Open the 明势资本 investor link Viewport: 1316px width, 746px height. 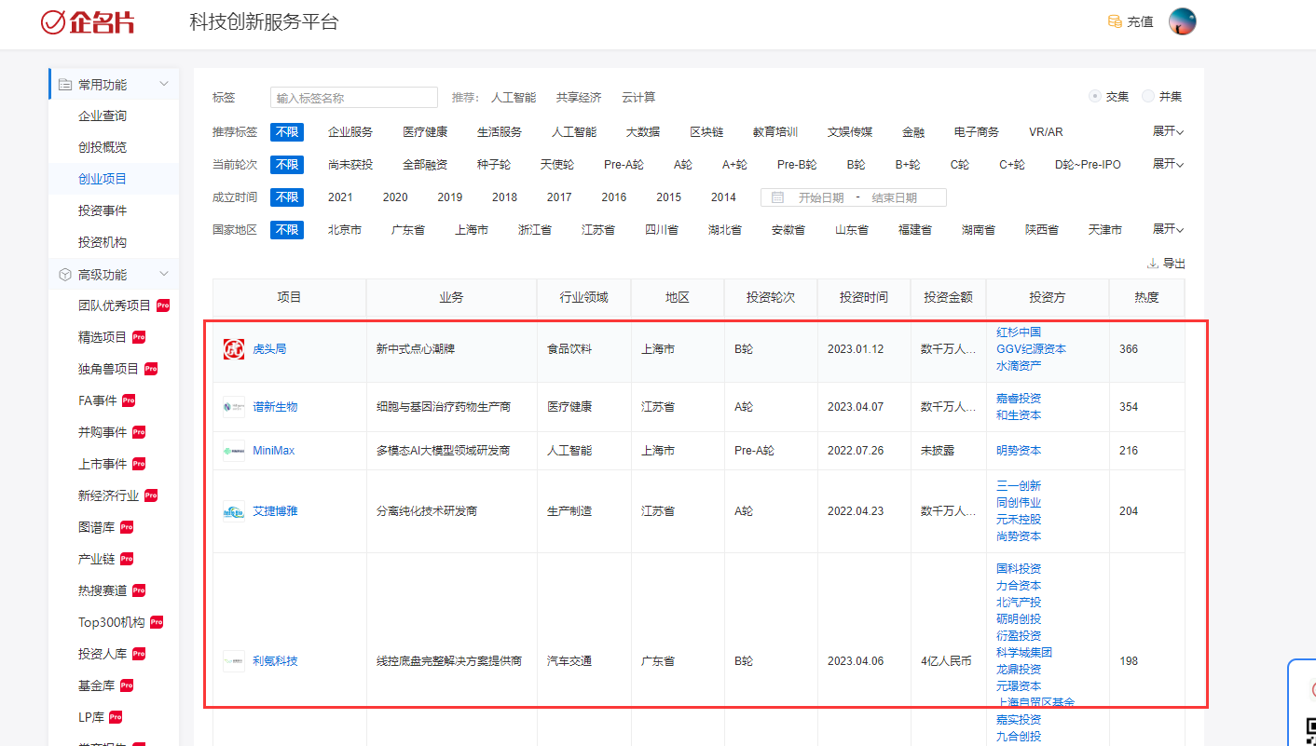[x=1019, y=451]
